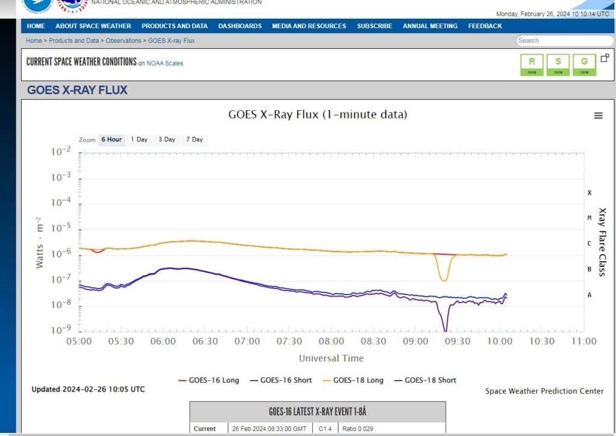Click the National Weather Service logo
The height and width of the screenshot is (436, 616).
pyautogui.click(x=72, y=5)
